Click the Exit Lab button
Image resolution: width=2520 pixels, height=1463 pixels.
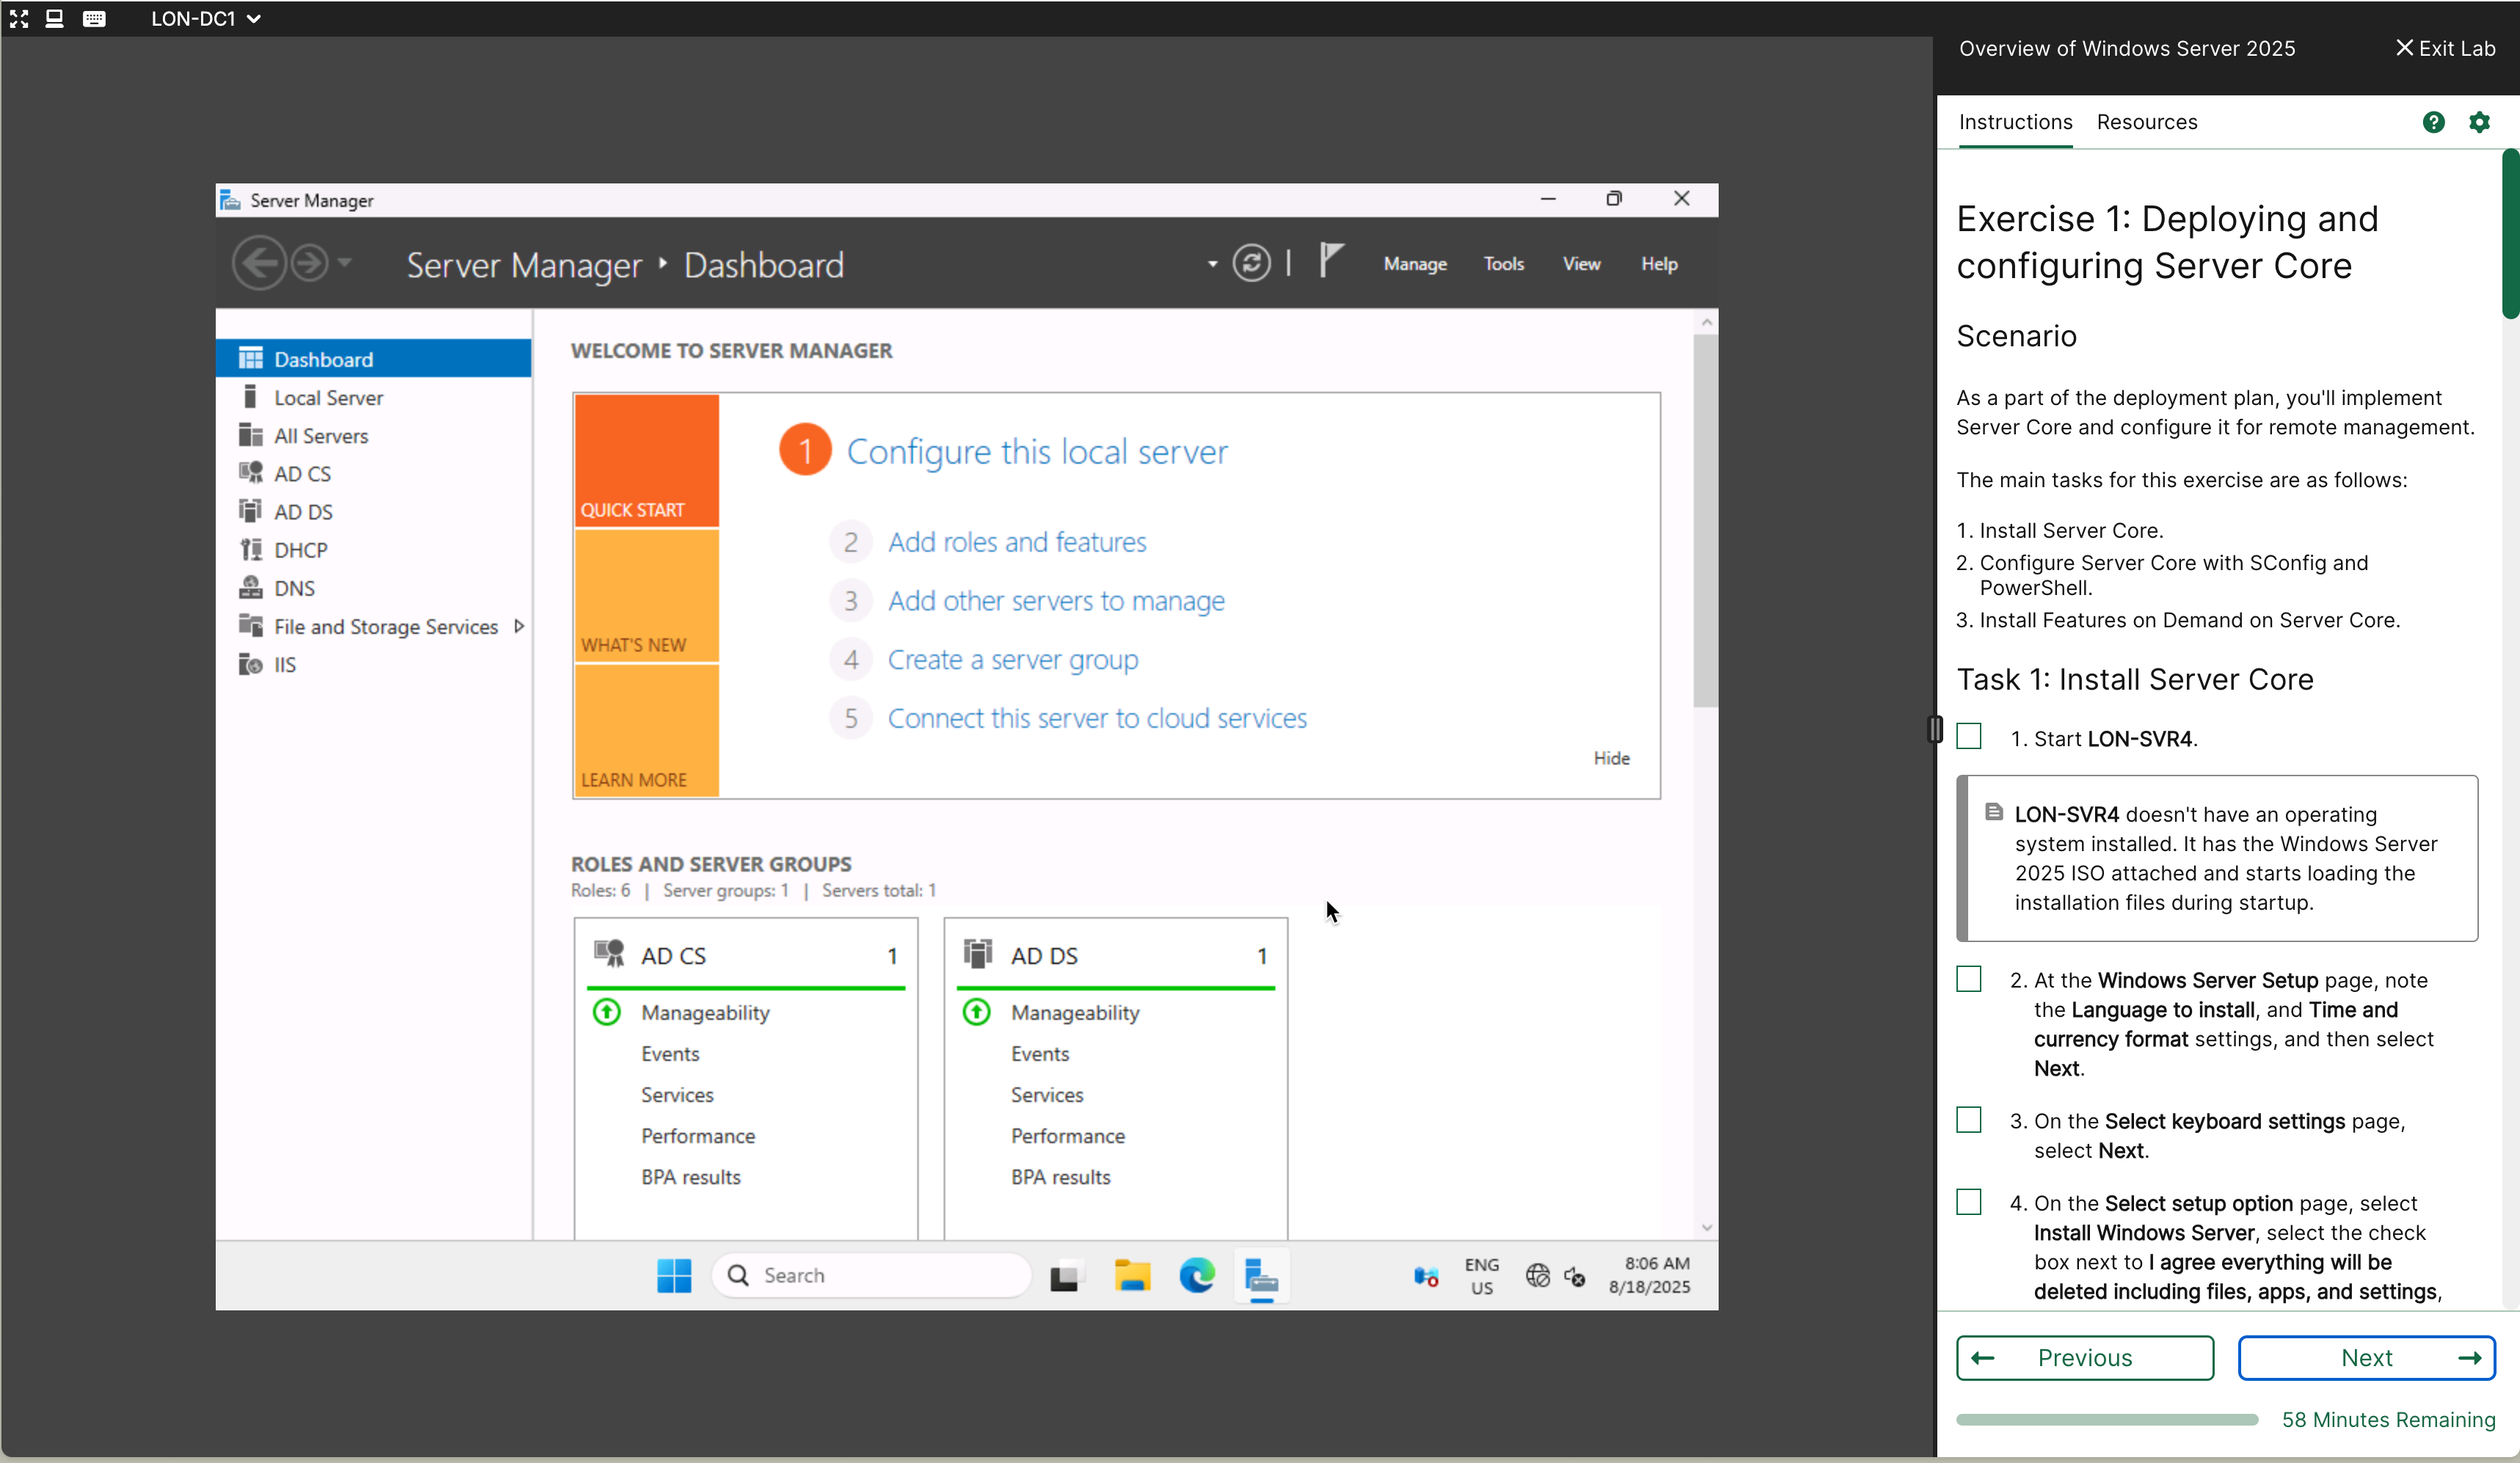click(x=2445, y=48)
